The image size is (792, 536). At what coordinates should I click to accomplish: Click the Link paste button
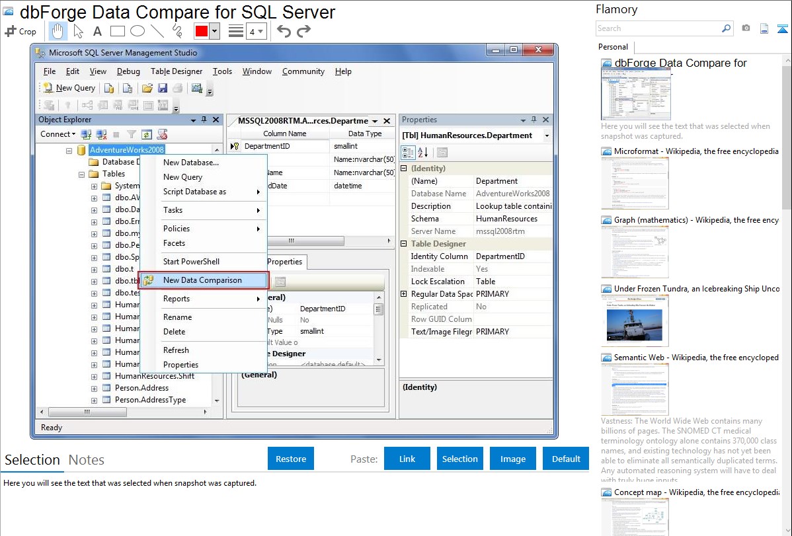tap(407, 459)
